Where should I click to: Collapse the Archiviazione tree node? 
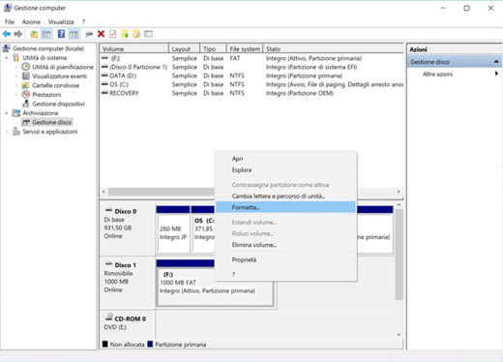tap(7, 113)
